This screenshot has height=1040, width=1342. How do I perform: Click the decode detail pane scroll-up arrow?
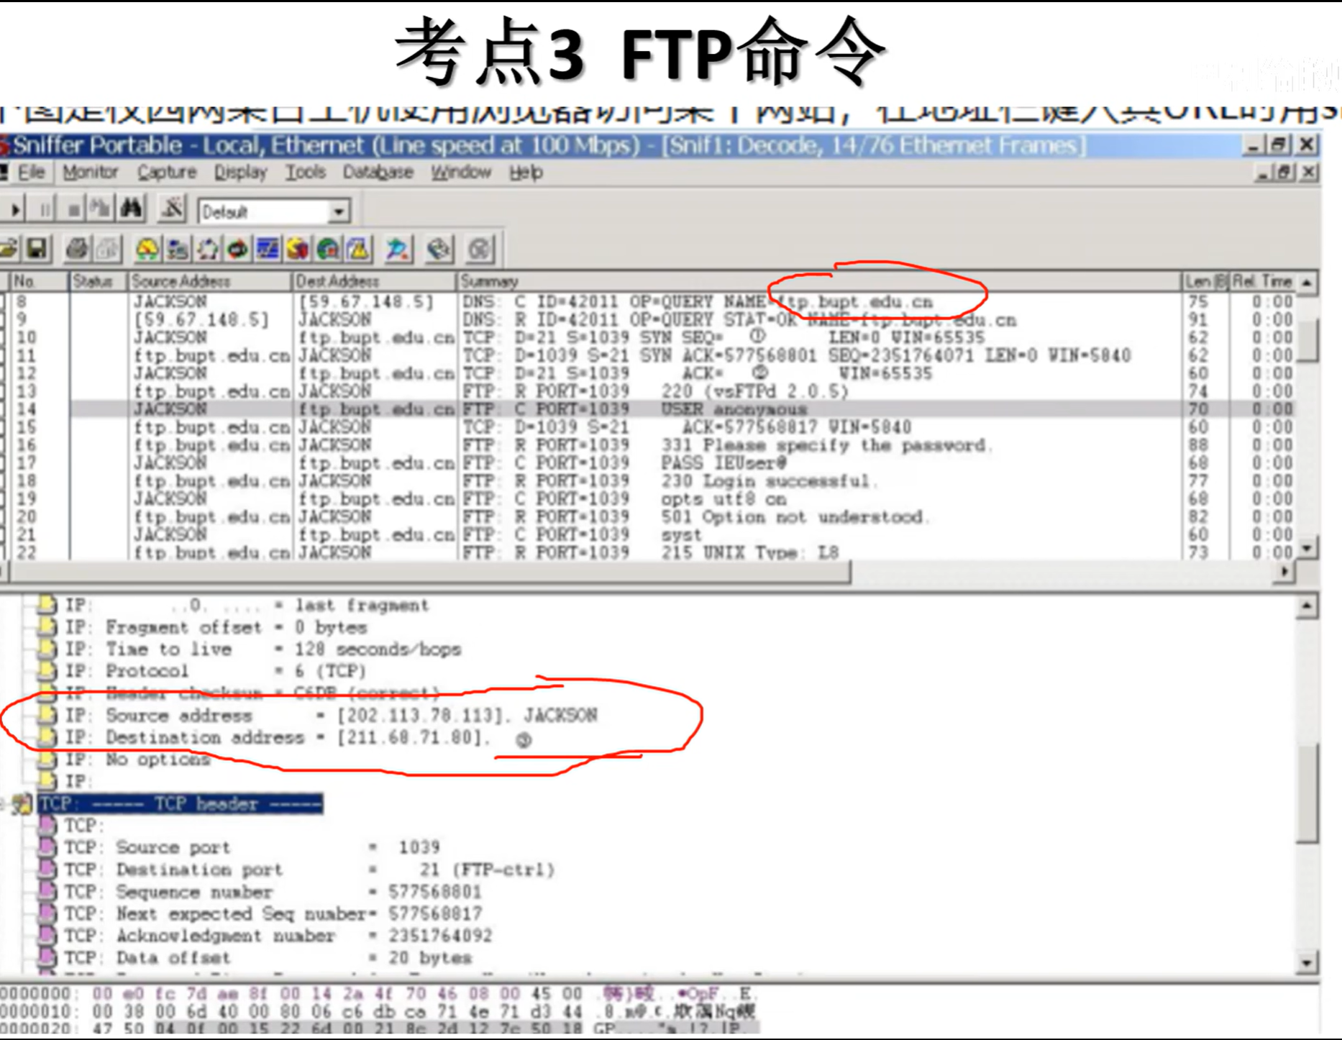(x=1307, y=607)
